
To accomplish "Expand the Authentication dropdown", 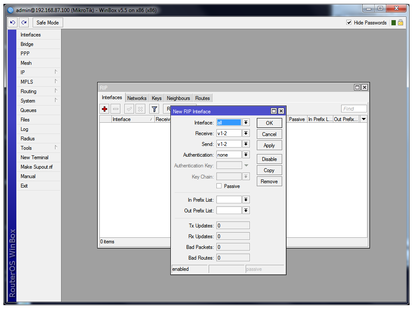I will (x=246, y=155).
